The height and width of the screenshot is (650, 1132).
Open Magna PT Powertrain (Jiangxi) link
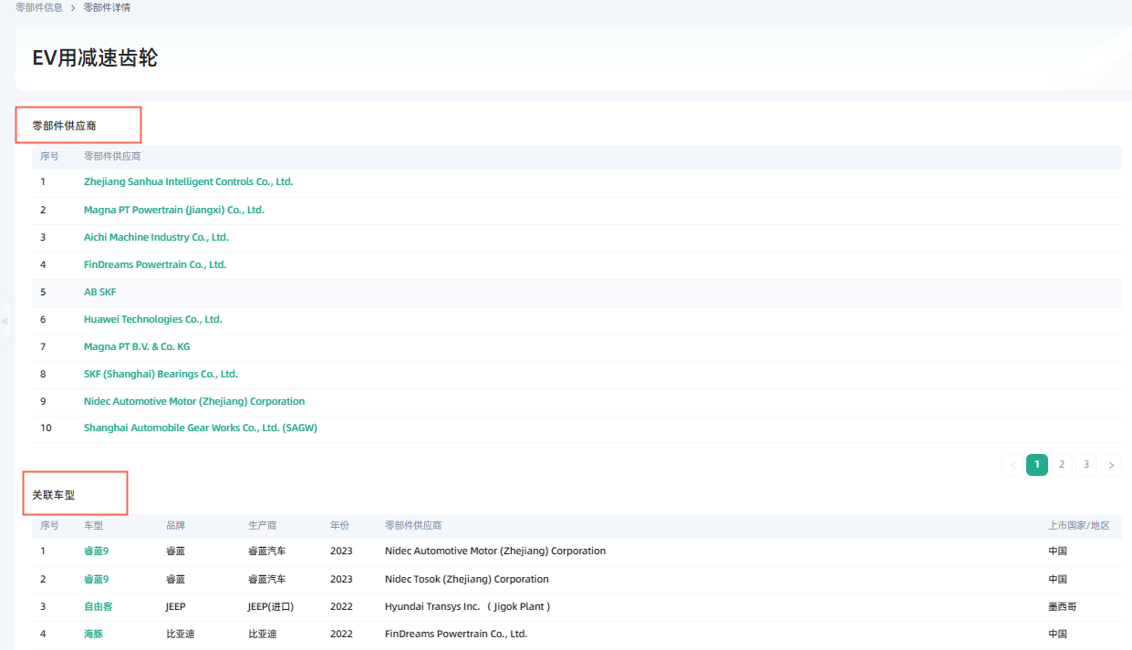click(x=174, y=210)
